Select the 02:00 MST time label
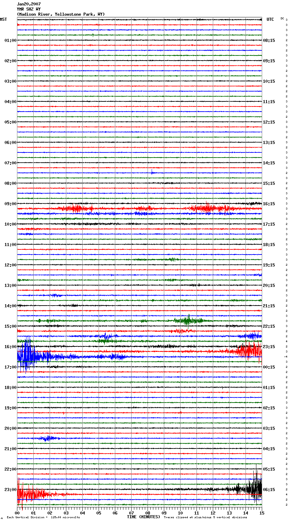 pos(11,61)
